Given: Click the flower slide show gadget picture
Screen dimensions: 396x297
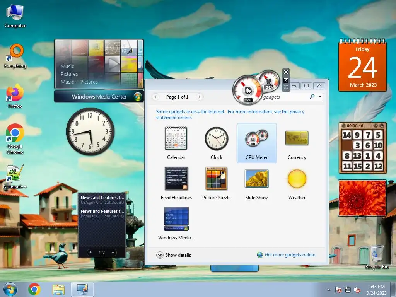Looking at the screenshot, I should [362, 198].
